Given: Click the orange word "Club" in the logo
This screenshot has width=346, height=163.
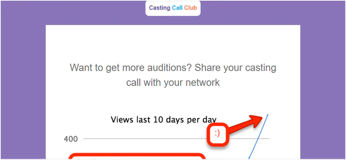Looking at the screenshot, I should point(191,8).
